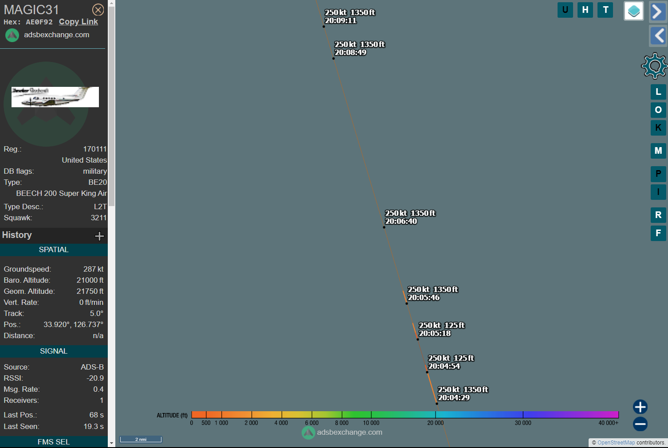Click track point at 20:04:29
The image size is (668, 448).
tap(437, 404)
